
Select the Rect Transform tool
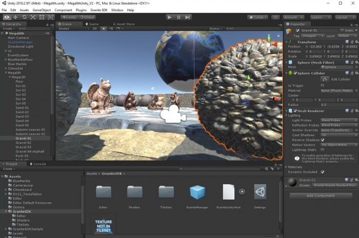(42, 17)
